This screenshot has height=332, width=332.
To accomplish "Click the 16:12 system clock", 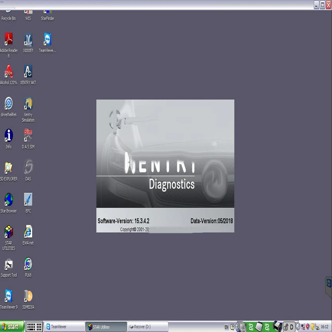I will (324, 327).
